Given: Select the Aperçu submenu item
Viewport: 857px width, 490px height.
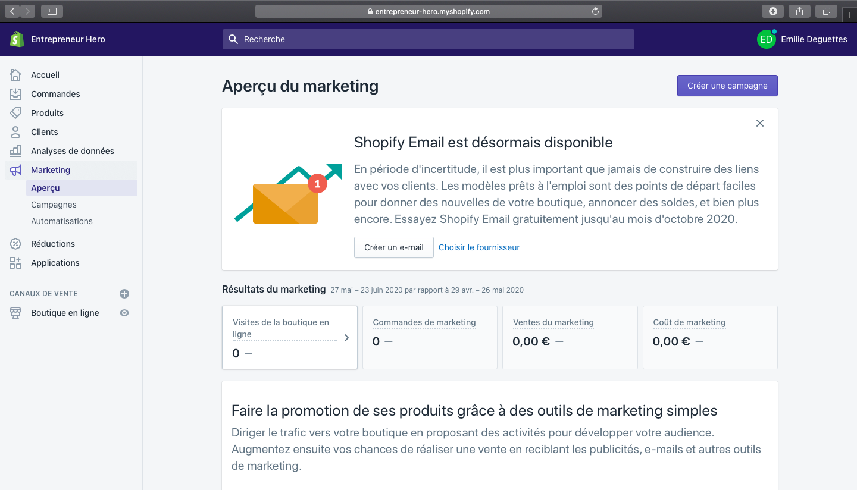Looking at the screenshot, I should coord(82,188).
